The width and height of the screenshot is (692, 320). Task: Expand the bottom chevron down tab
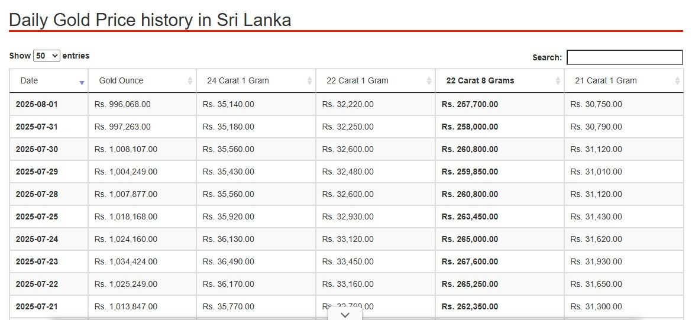click(x=345, y=315)
